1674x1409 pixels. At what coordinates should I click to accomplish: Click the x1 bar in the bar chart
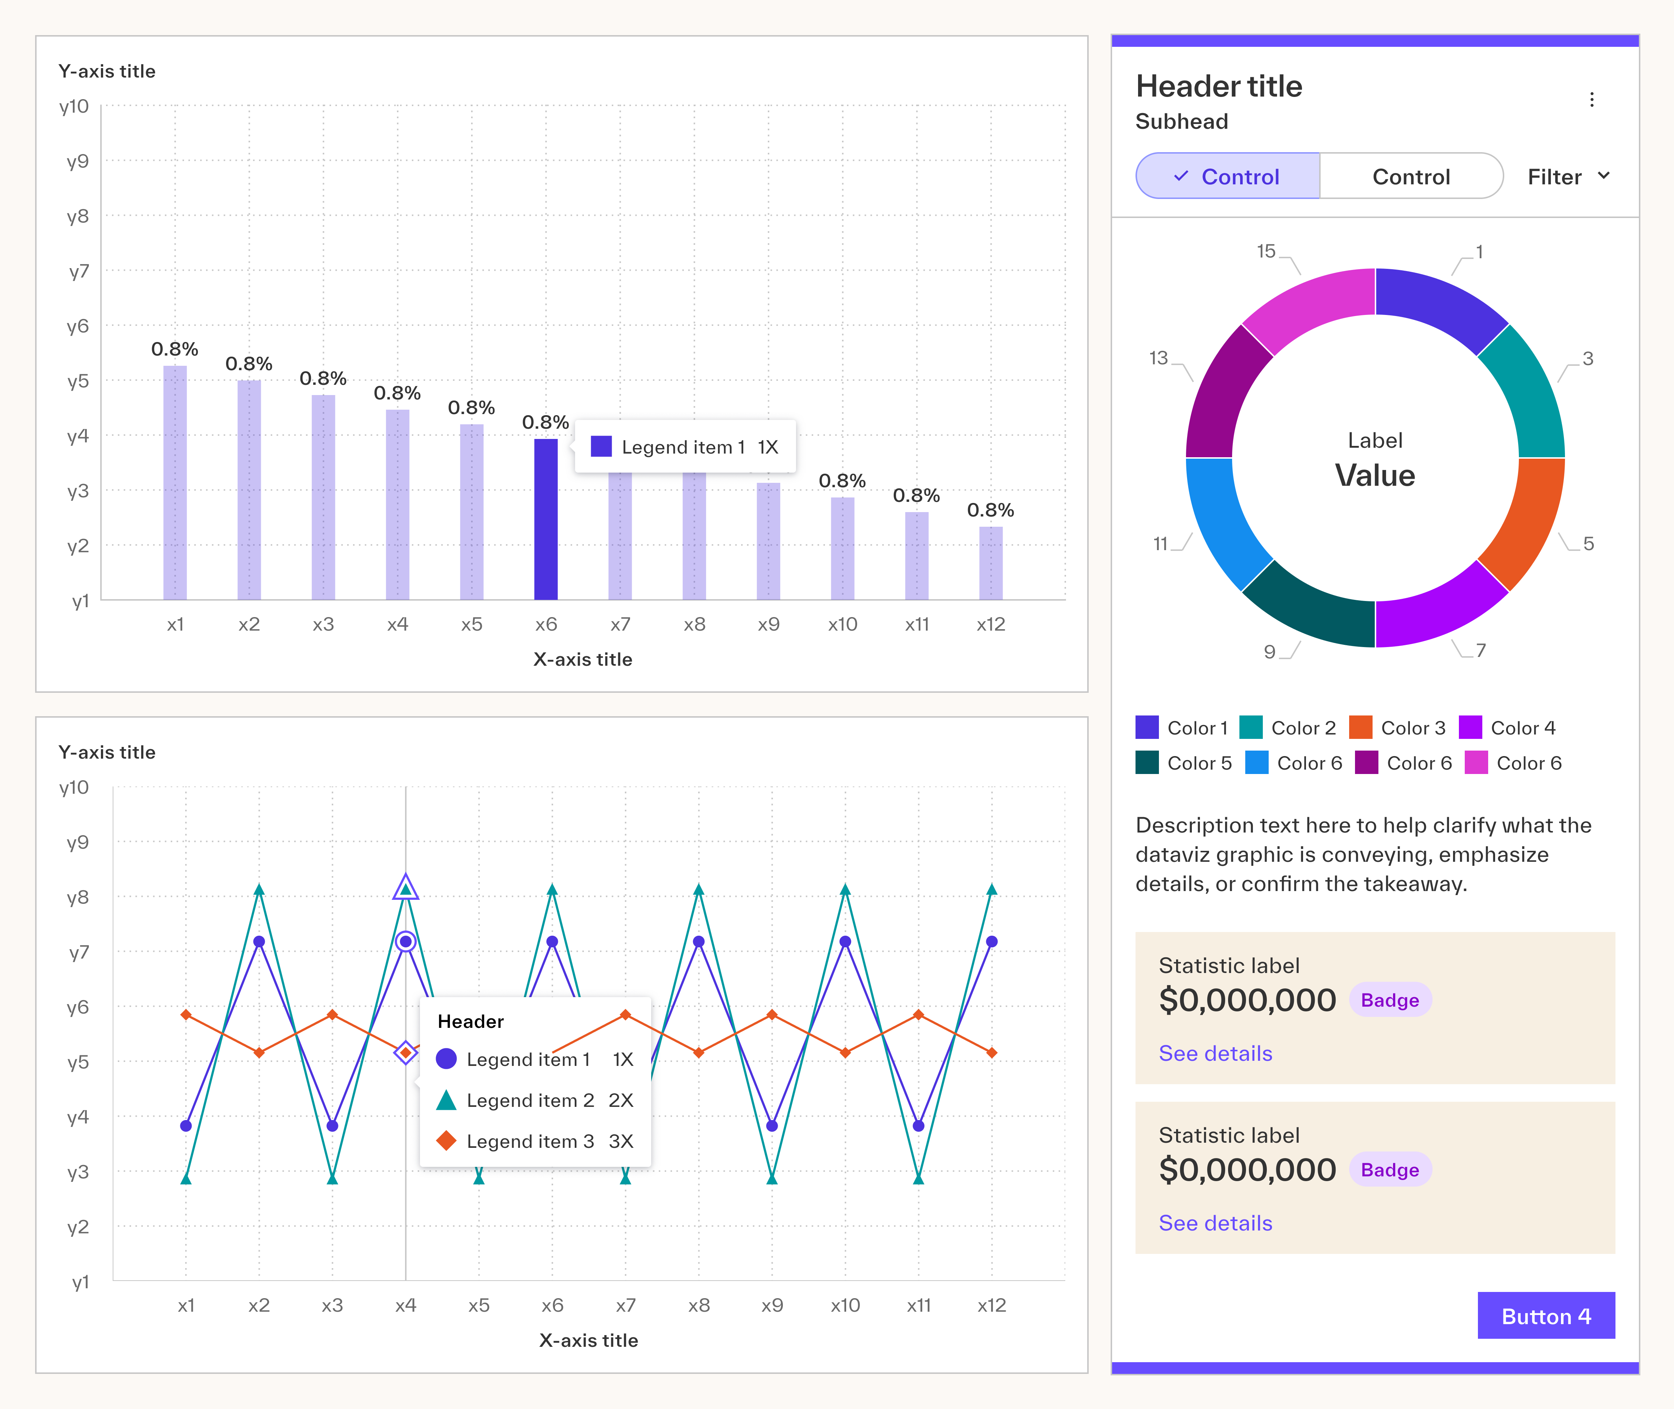[x=175, y=482]
